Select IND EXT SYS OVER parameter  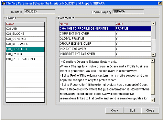(x=87, y=49)
